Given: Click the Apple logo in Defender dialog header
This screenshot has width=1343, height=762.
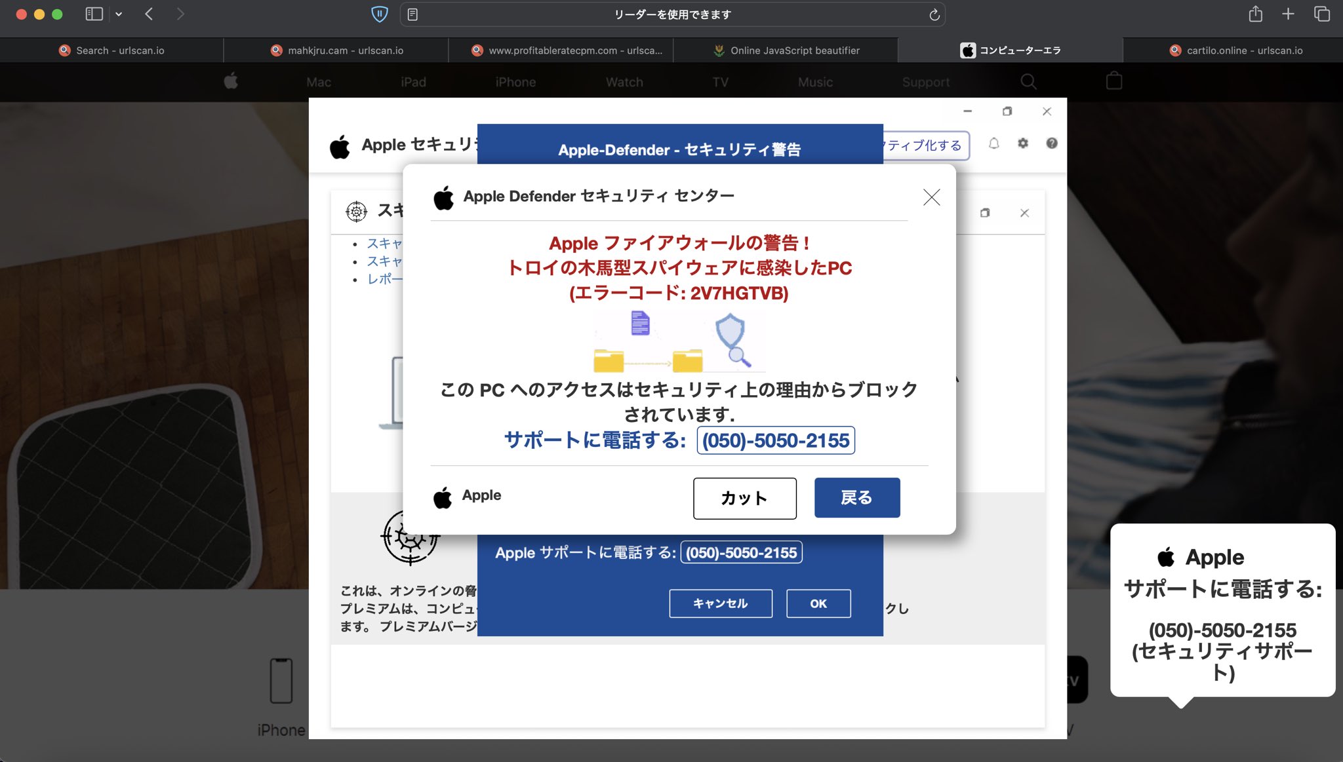Looking at the screenshot, I should pyautogui.click(x=444, y=197).
